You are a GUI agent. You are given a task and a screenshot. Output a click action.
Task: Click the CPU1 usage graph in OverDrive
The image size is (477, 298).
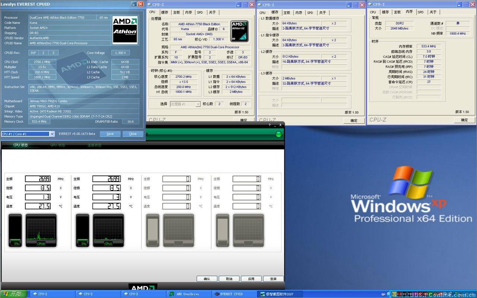tap(108, 231)
